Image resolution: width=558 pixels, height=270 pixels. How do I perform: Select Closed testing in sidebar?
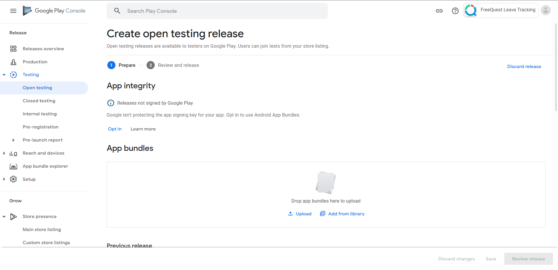pos(39,101)
